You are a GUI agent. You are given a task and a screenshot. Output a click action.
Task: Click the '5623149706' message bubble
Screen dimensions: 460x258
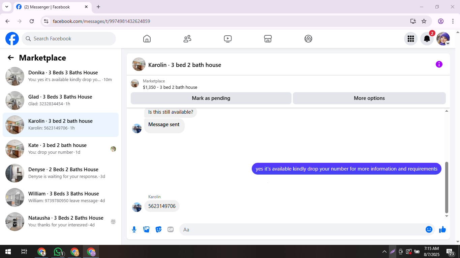pos(162,206)
